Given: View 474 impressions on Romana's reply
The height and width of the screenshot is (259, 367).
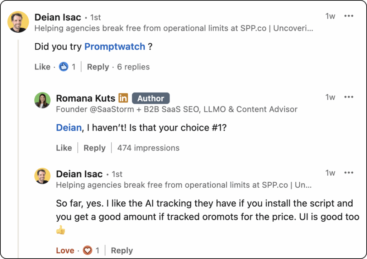Looking at the screenshot, I should tap(148, 148).
